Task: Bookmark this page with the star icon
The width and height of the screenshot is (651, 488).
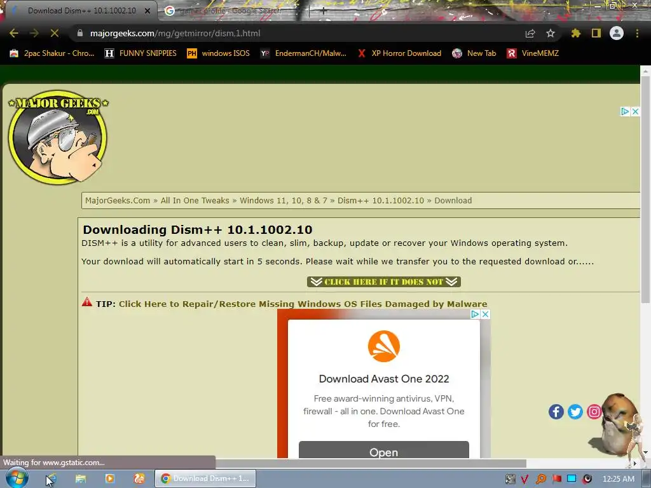Action: [551, 33]
